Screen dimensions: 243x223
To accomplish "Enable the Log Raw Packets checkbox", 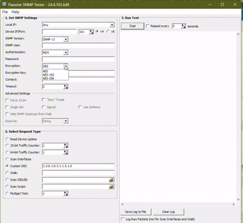I will (123, 219).
